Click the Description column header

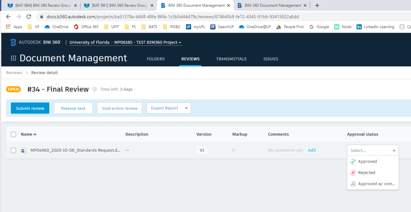coord(137,134)
